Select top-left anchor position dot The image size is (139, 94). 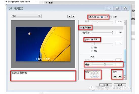point(92,72)
